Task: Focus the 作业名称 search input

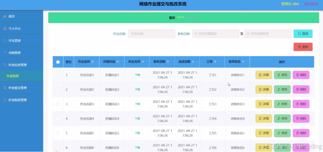Action: 151,34
